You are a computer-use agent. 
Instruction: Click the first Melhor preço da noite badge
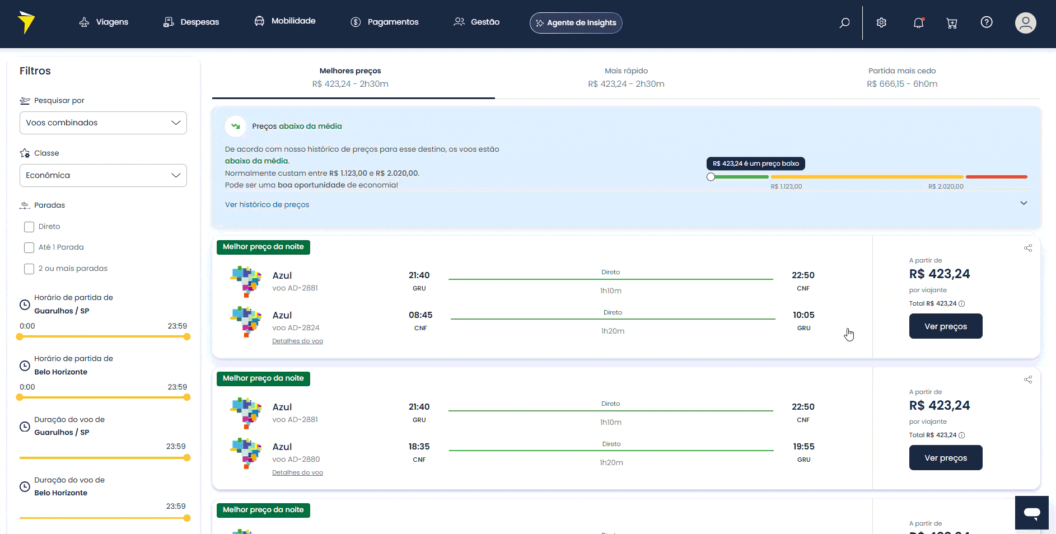click(263, 247)
